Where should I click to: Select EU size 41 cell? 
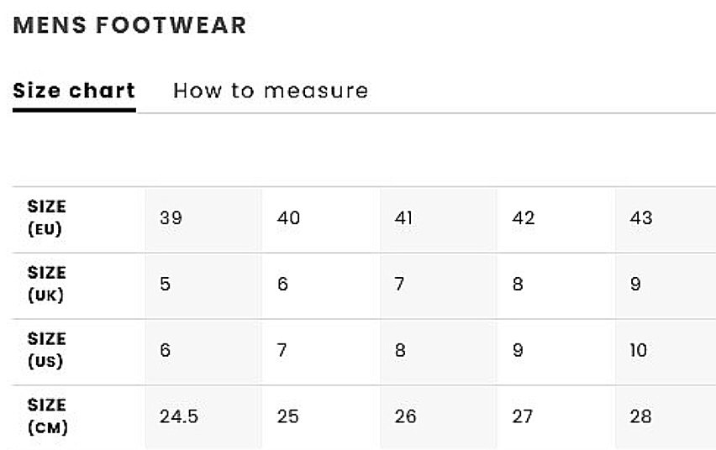coord(439,219)
